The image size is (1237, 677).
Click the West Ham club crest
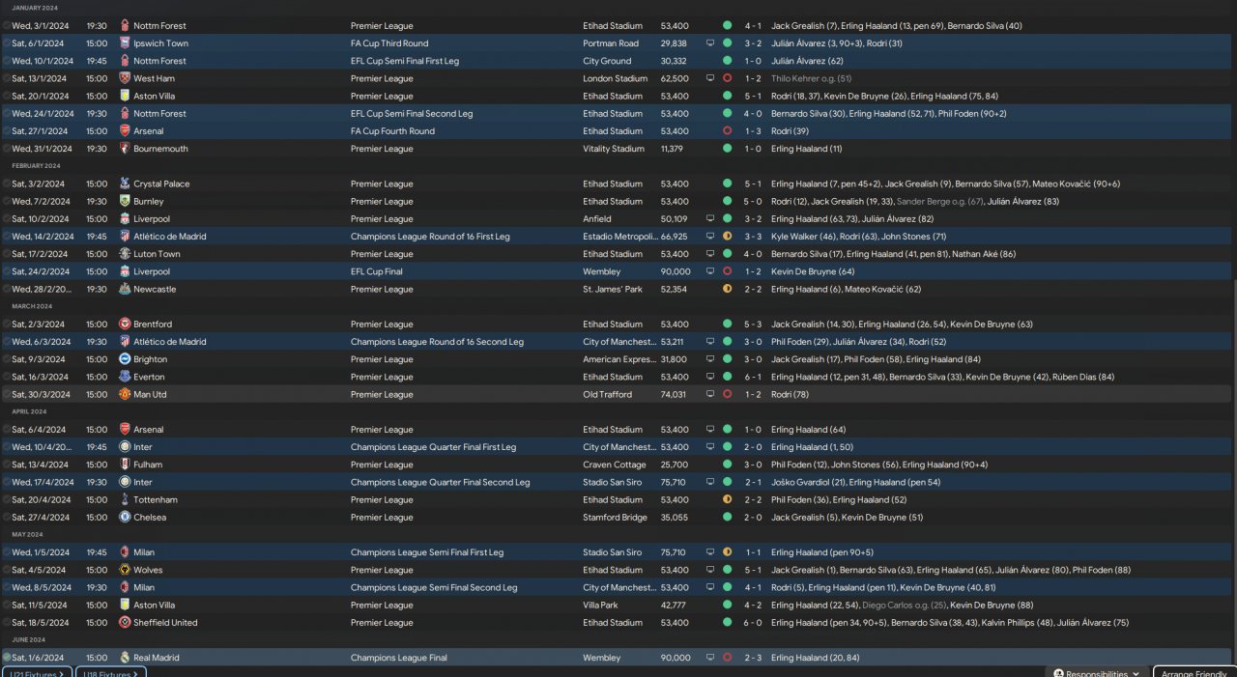click(x=125, y=78)
